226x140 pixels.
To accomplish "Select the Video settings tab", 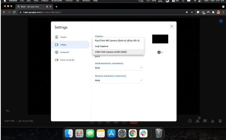I will (x=71, y=45).
